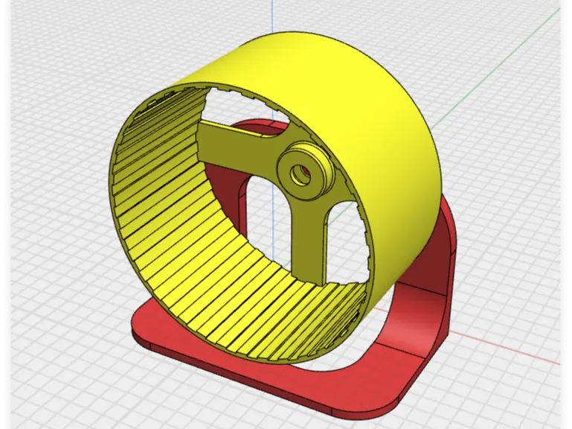
Task: Pick the center hub bore hole
Action: (x=301, y=174)
